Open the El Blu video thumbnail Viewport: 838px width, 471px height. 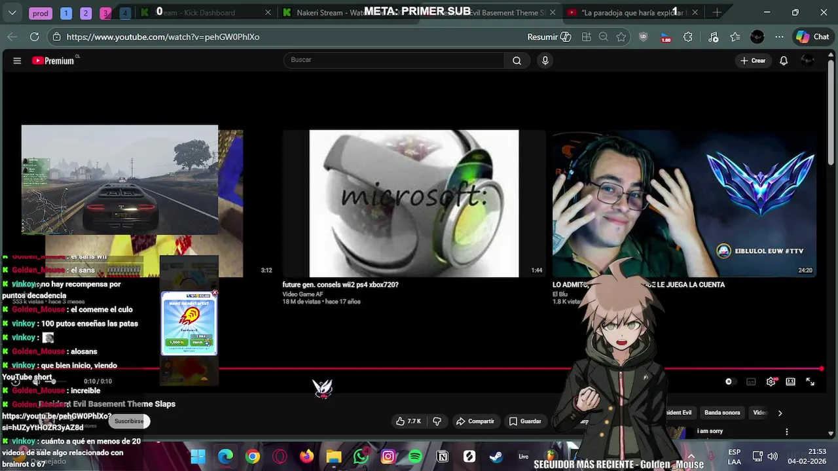684,203
